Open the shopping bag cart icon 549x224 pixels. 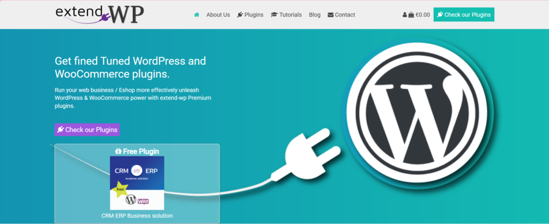(411, 14)
